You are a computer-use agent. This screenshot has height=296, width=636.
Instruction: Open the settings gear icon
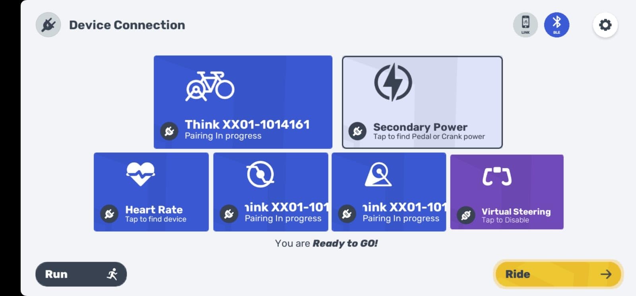pyautogui.click(x=605, y=25)
